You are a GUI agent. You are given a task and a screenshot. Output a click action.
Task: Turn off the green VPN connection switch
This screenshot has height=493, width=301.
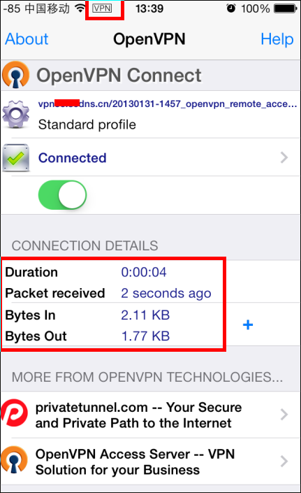62,195
